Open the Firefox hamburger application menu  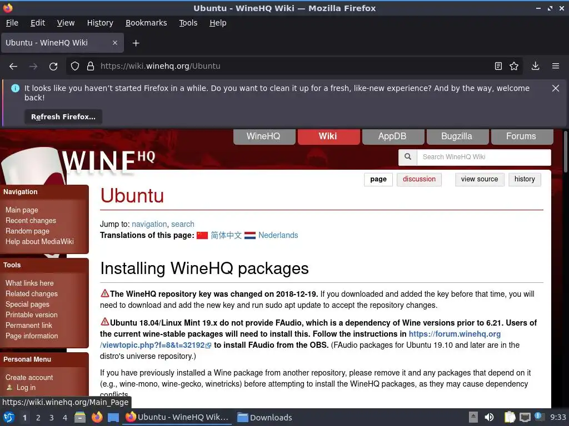[x=556, y=66]
